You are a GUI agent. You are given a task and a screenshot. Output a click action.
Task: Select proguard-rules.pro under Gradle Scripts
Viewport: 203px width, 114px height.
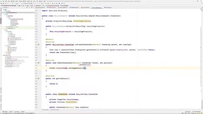click(15, 62)
